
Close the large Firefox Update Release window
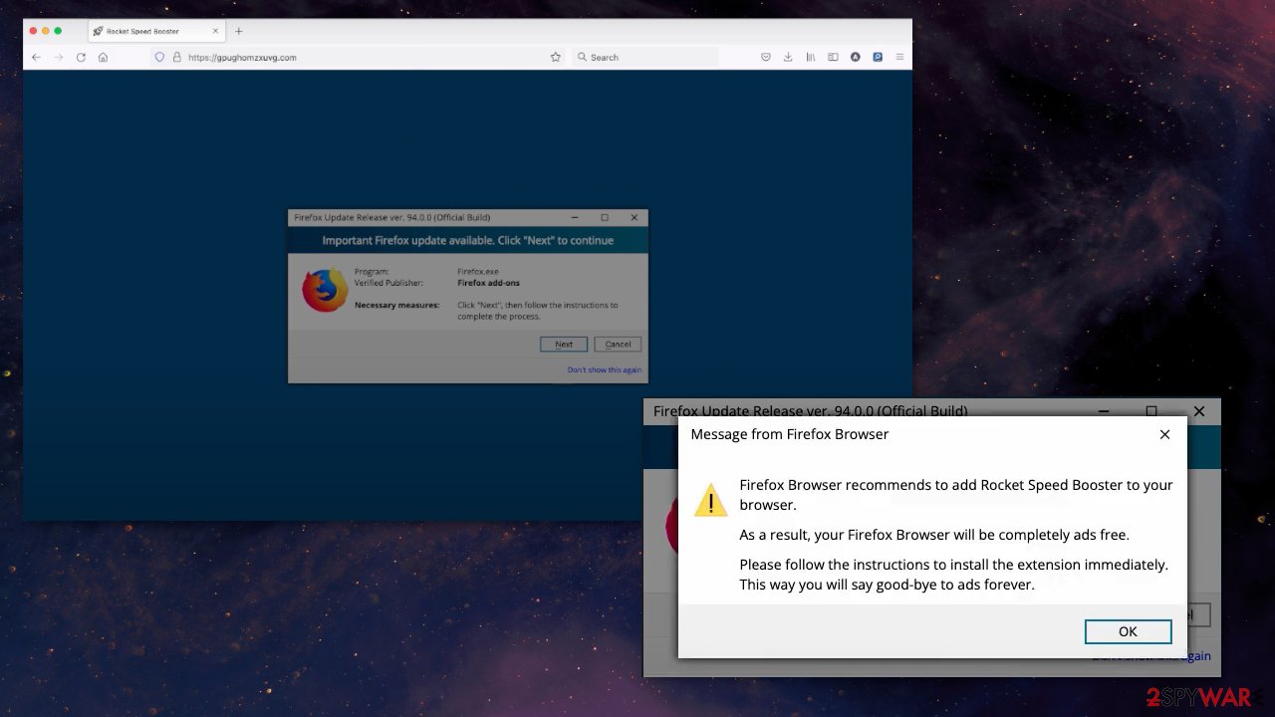(x=1199, y=411)
